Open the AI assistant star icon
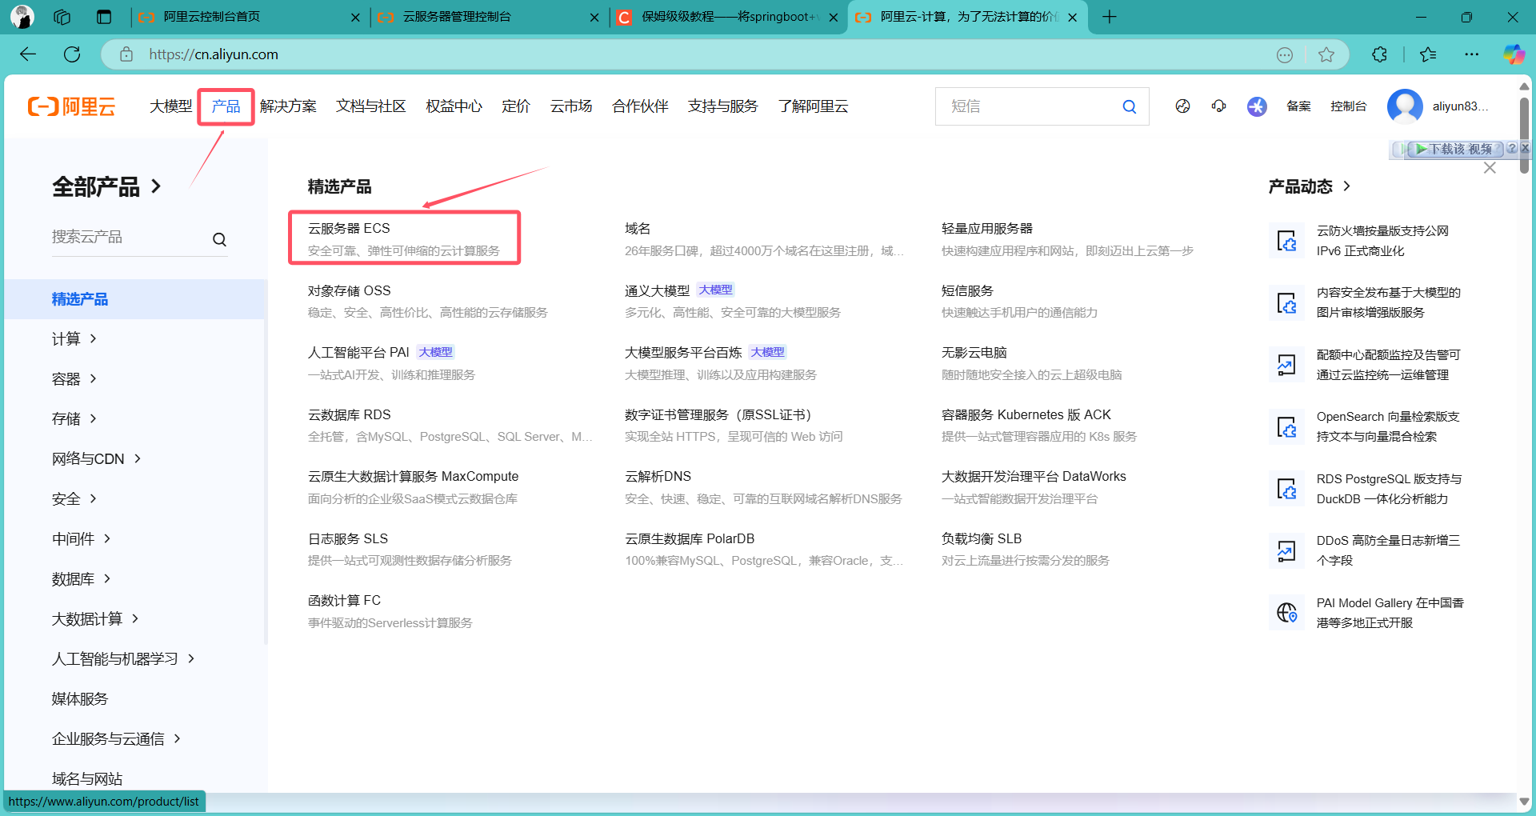Image resolution: width=1536 pixels, height=816 pixels. [x=1257, y=106]
